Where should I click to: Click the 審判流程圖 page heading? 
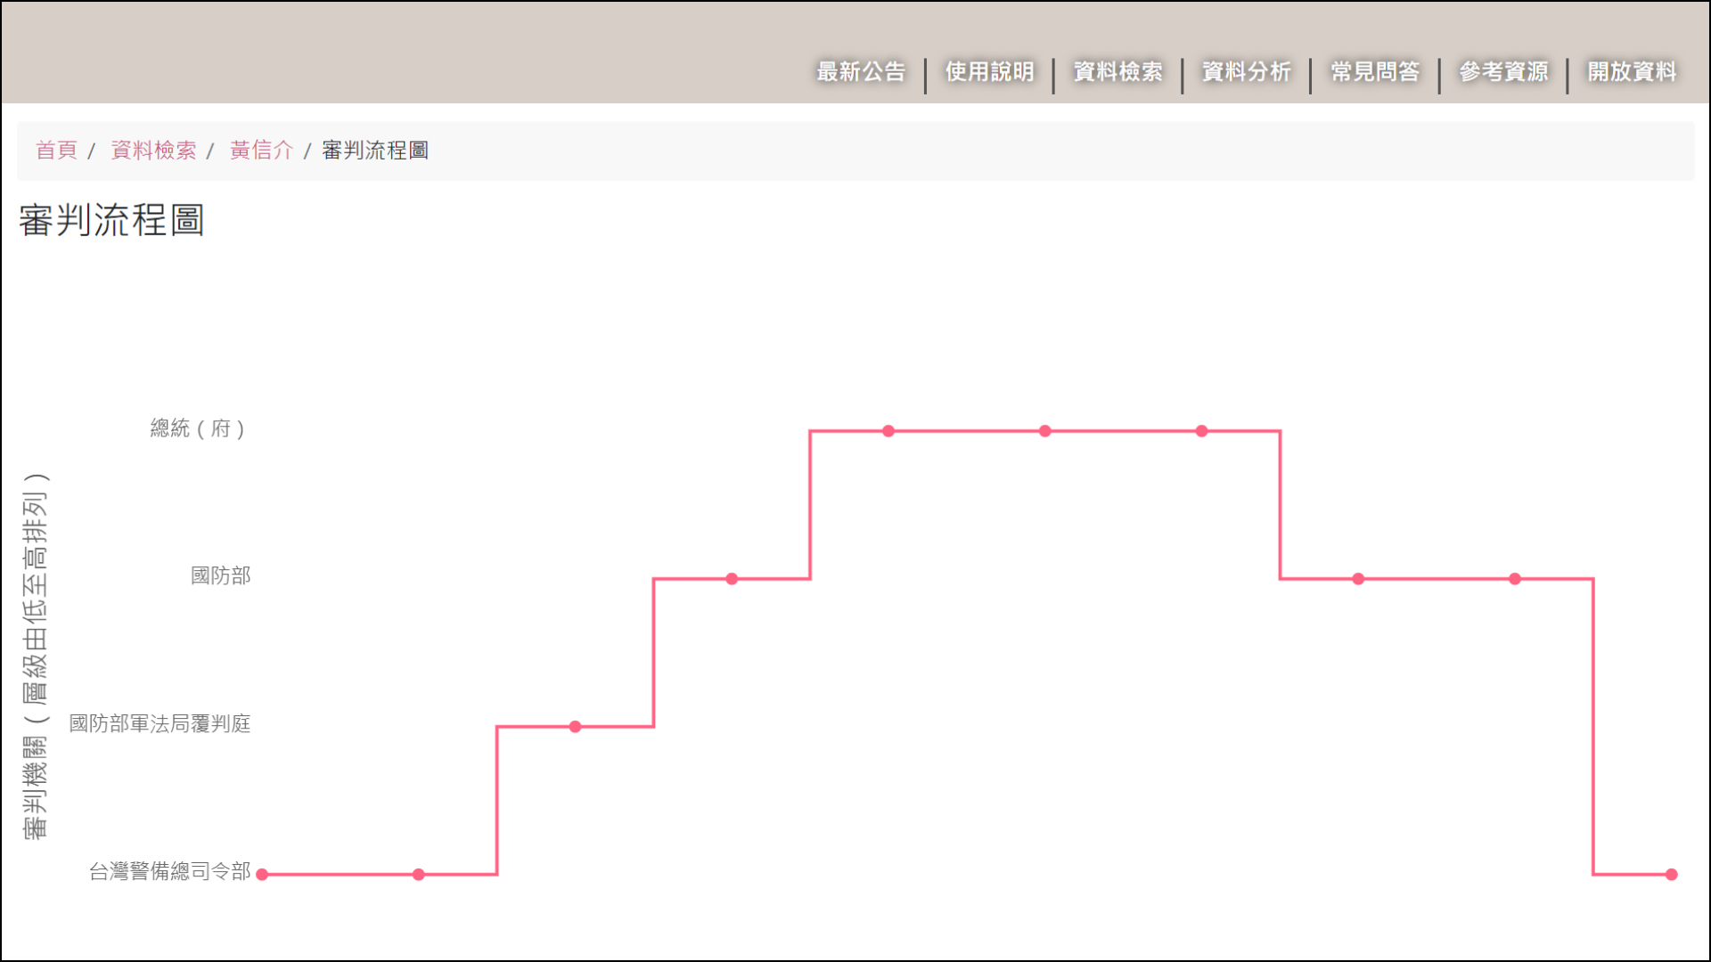click(x=111, y=220)
